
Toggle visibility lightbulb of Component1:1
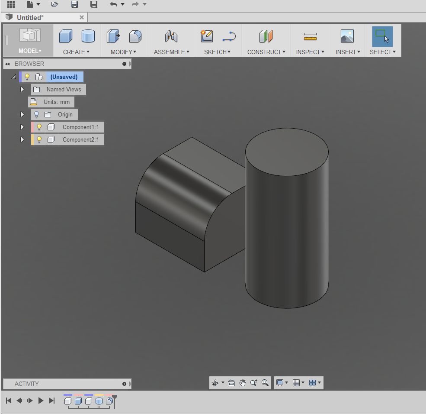[39, 127]
